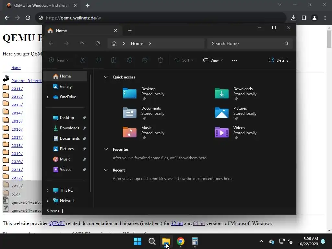Open Chrome from the taskbar
332x249 pixels.
[181, 241]
